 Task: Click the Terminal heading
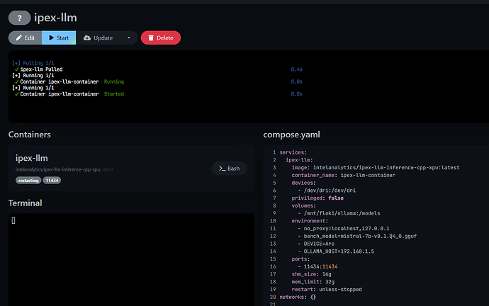tap(26, 203)
